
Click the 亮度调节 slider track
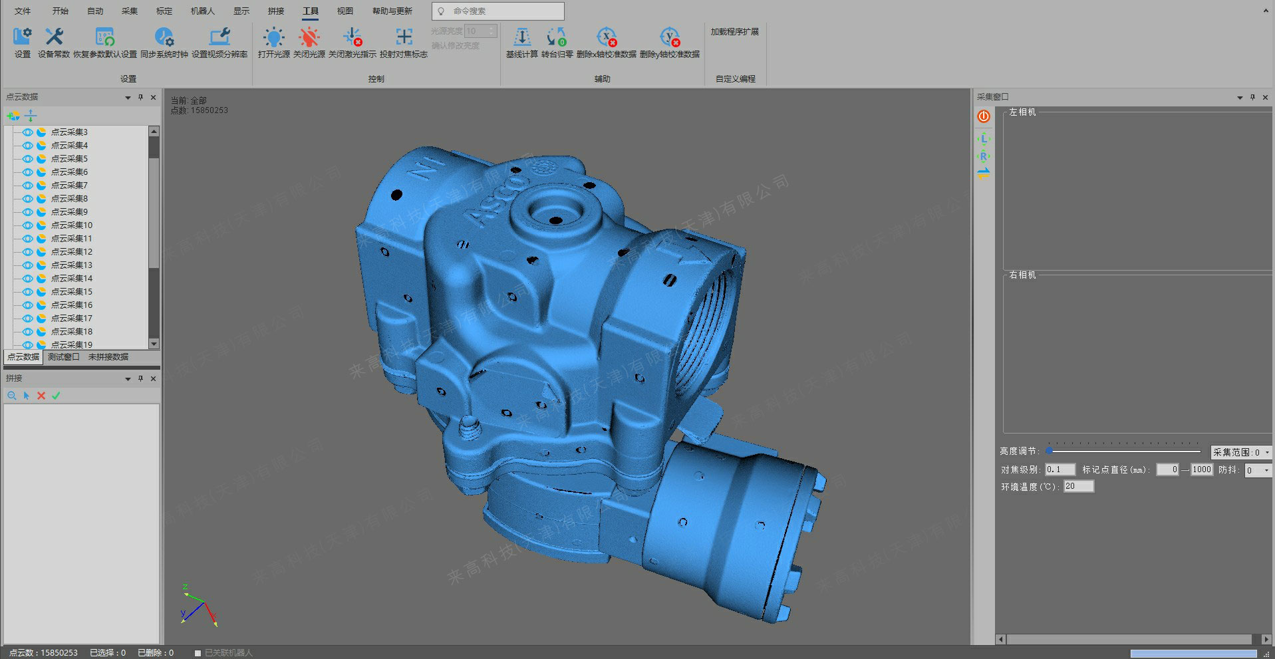1124,451
